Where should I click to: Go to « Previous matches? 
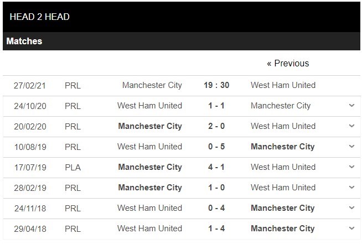[x=288, y=64]
